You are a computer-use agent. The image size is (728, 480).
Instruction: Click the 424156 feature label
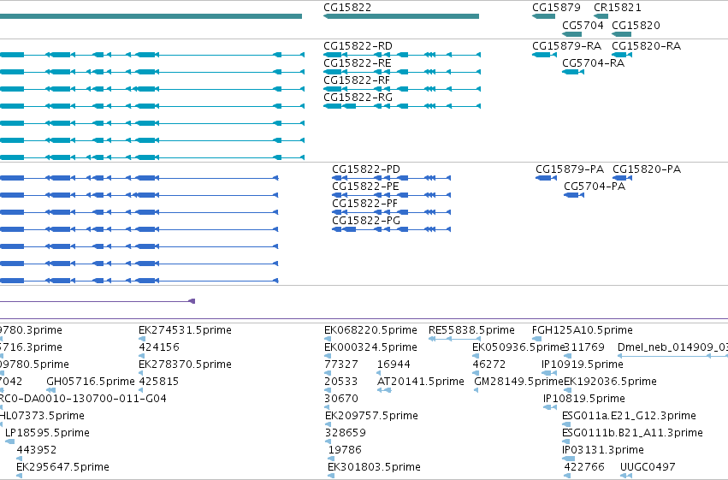pyautogui.click(x=159, y=347)
